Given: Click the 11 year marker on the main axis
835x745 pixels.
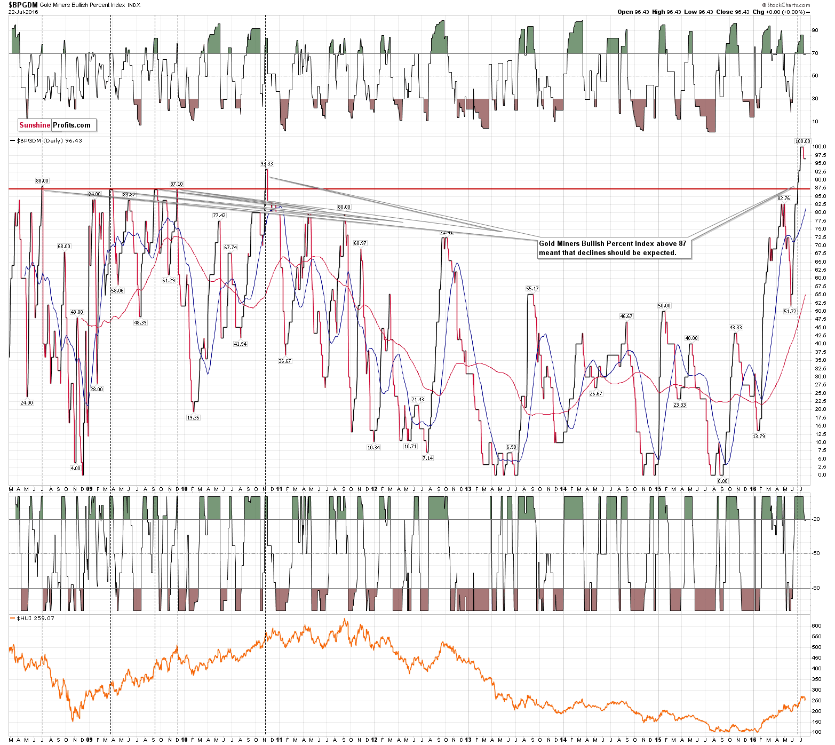Looking at the screenshot, I should pyautogui.click(x=279, y=489).
